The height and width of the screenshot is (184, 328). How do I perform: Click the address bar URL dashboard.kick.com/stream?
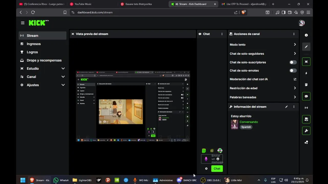pyautogui.click(x=95, y=12)
